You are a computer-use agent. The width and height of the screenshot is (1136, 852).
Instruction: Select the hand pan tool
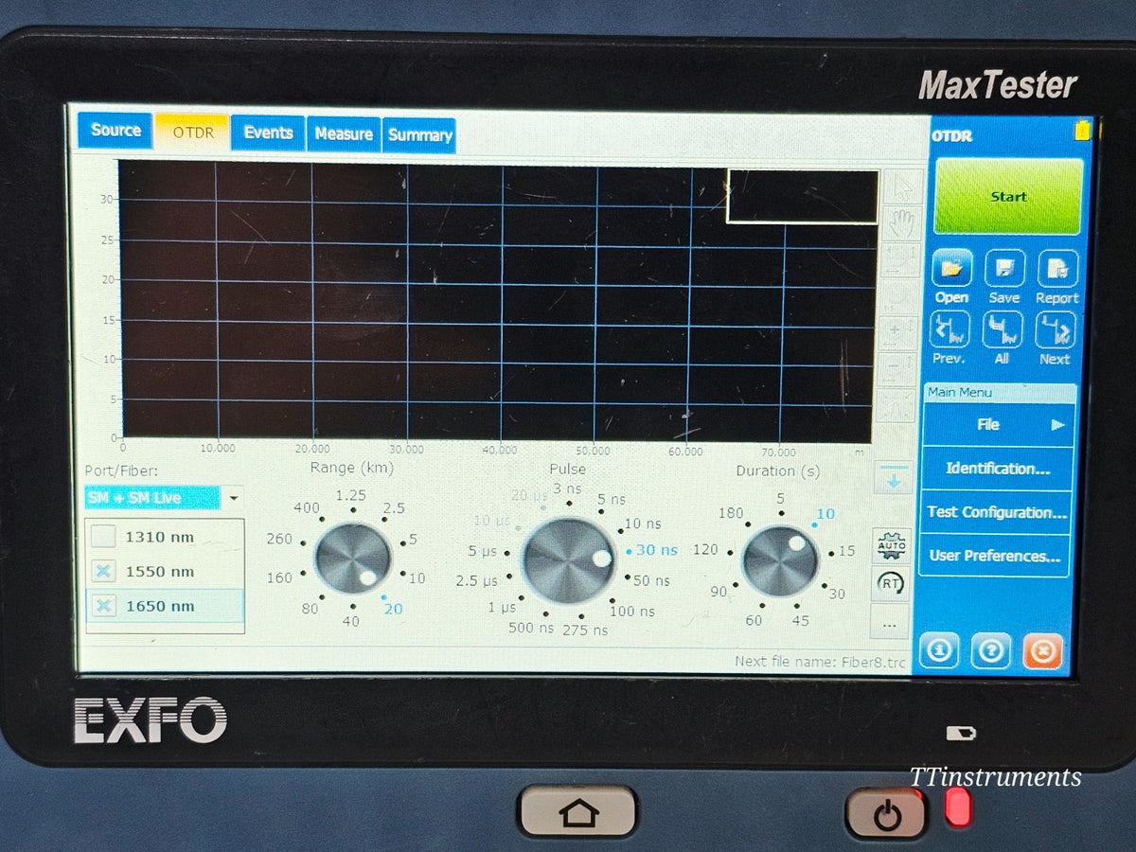(899, 223)
